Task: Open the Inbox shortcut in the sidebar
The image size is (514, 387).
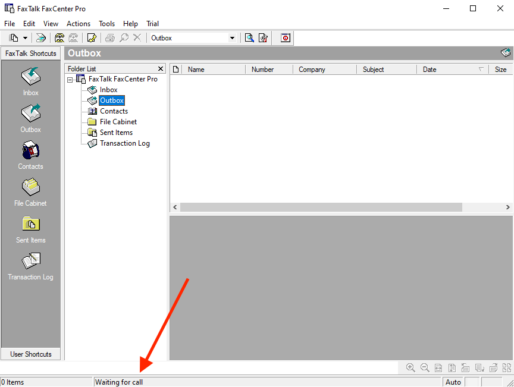Action: tap(31, 81)
